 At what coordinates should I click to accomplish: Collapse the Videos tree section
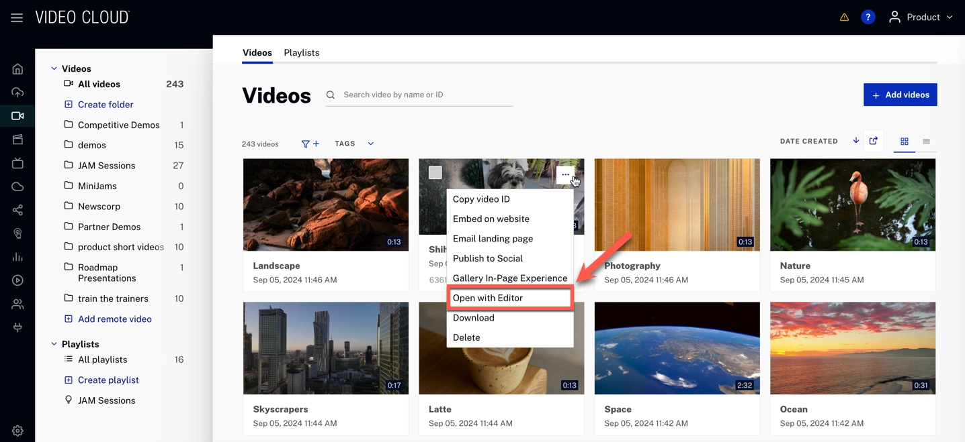[x=54, y=68]
